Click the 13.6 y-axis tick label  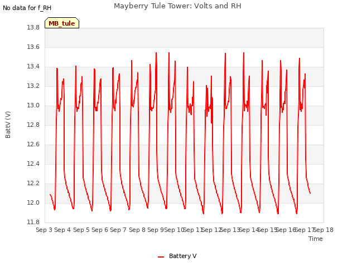point(33,47)
